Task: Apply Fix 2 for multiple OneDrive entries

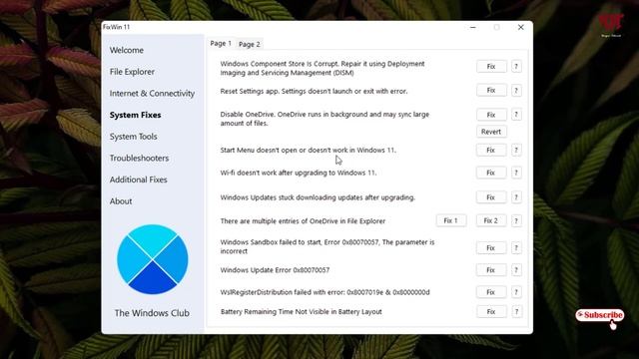Action: 491,220
